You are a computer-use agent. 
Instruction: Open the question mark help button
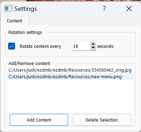104,9
